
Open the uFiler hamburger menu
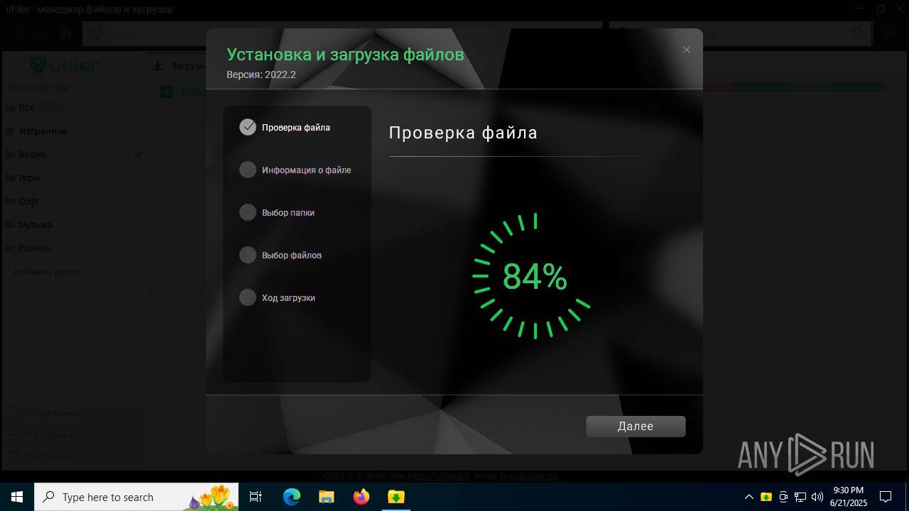point(892,33)
